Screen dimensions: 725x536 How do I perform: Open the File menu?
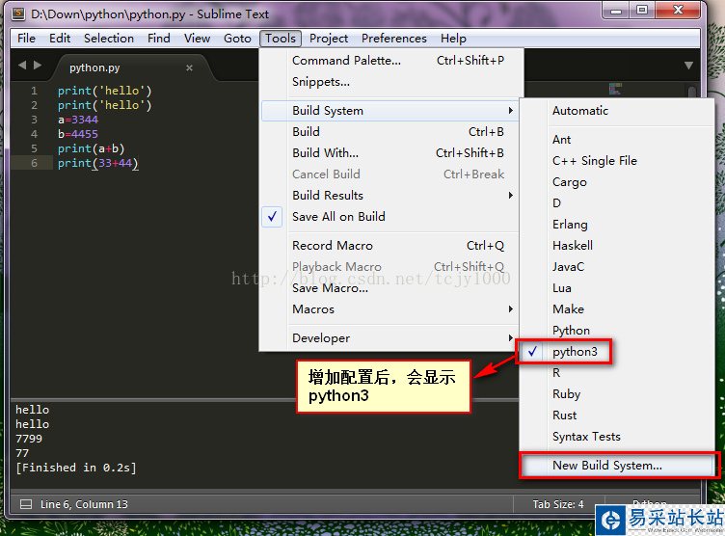coord(26,39)
